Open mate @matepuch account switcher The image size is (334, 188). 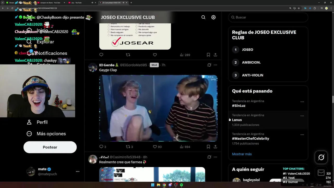coord(53,172)
